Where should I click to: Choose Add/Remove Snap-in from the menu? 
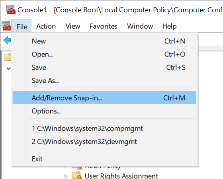[x=104, y=97]
